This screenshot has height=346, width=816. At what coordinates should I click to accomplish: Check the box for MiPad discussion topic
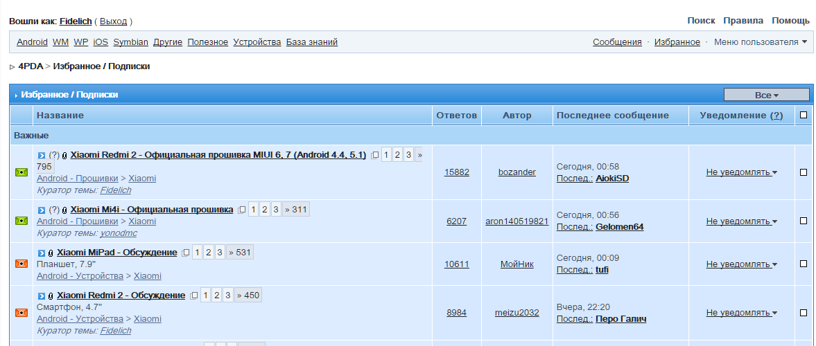tap(804, 264)
